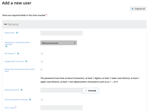Check Generate password and notify user
The height and width of the screenshot is (112, 149).
(x=41, y=70)
